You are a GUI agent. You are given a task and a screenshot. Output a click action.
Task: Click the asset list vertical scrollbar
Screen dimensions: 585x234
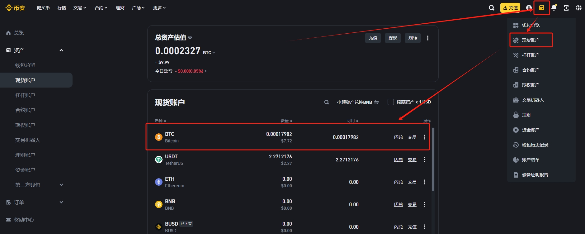433,159
